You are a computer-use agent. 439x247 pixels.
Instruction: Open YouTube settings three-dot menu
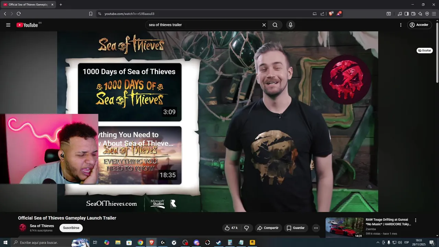click(401, 25)
